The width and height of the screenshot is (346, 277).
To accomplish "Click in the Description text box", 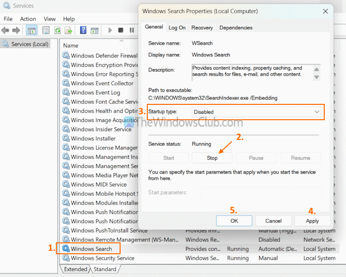I will click(x=252, y=72).
